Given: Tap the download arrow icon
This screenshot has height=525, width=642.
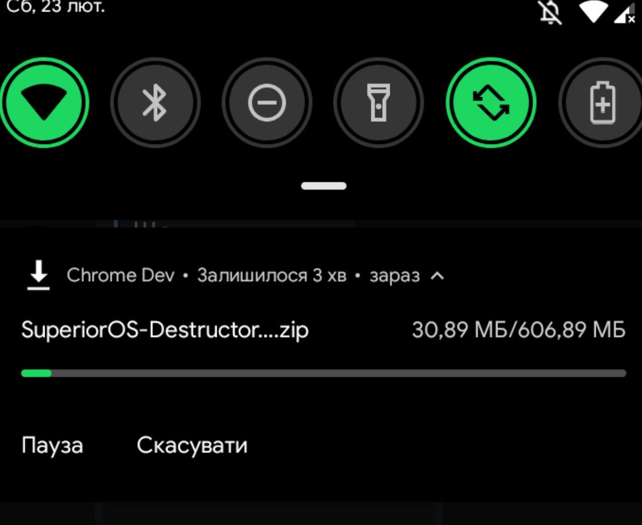Looking at the screenshot, I should click(38, 275).
